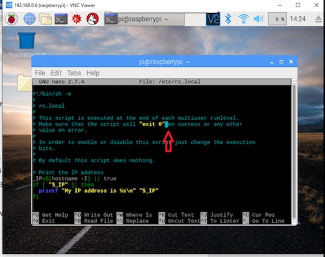Click the eject icon in the panel

[x=318, y=19]
